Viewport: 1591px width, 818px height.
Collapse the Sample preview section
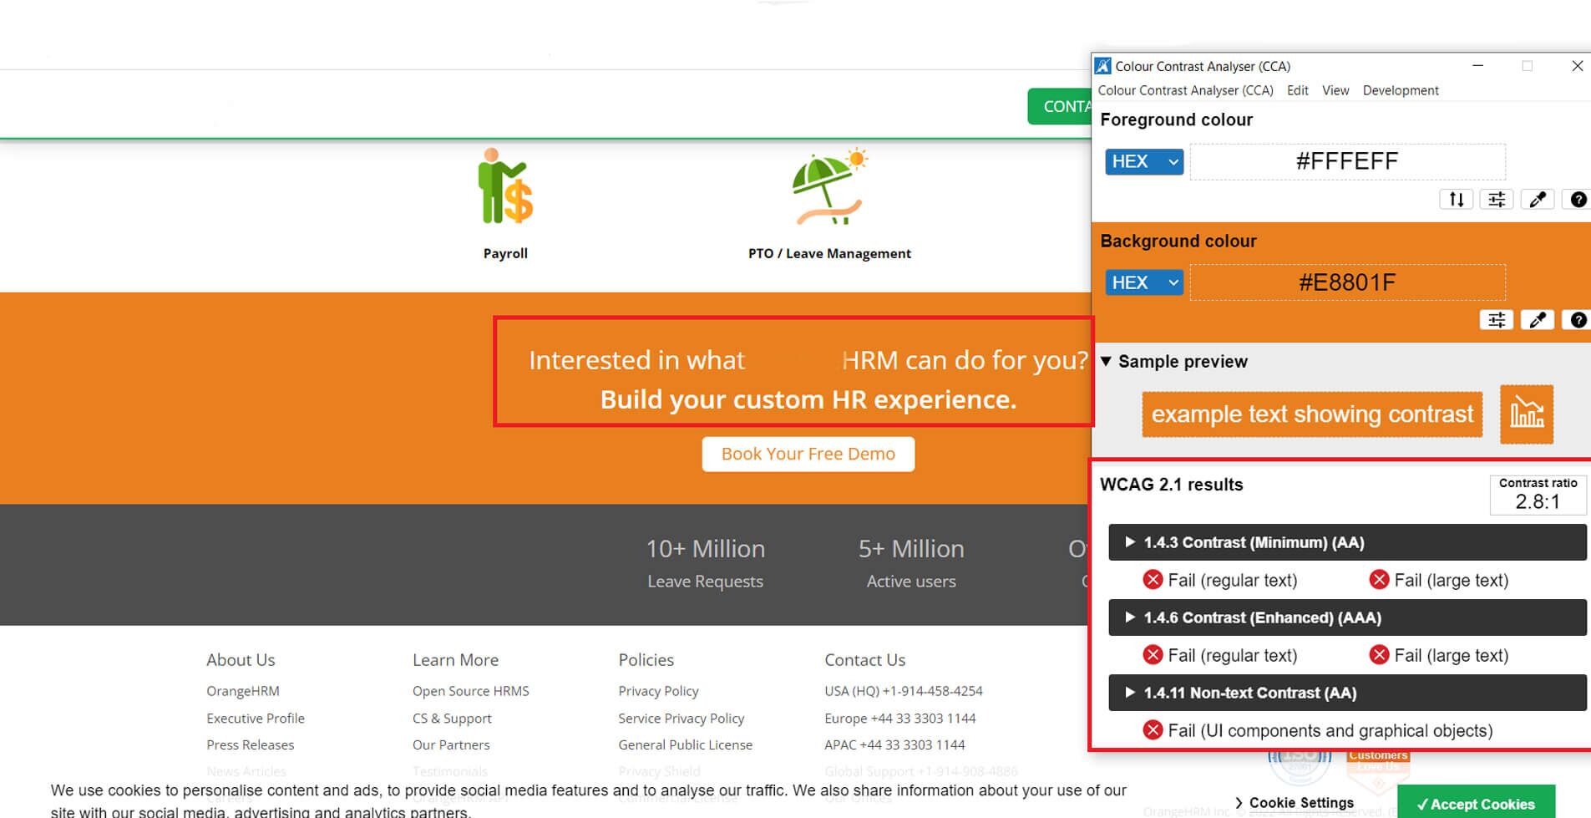tap(1106, 362)
